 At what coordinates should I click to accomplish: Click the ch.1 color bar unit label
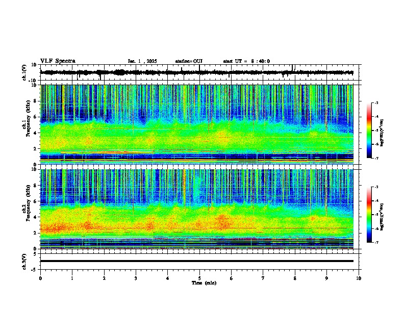coord(382,133)
